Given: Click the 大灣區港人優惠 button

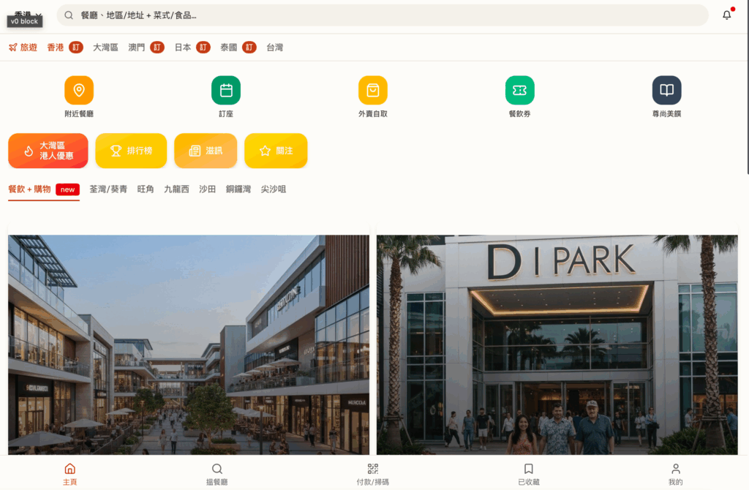Looking at the screenshot, I should 48,151.
